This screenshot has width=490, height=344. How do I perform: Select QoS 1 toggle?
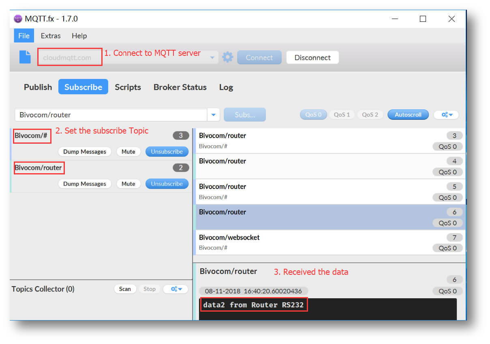click(342, 115)
